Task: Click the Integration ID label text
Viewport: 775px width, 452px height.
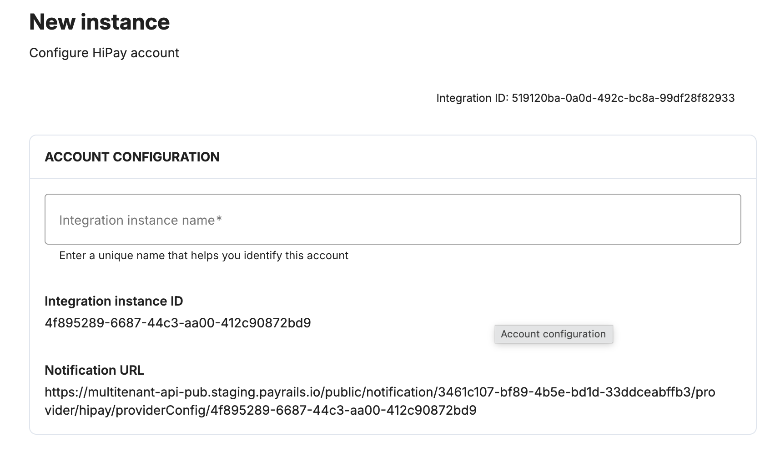Action: pos(472,98)
